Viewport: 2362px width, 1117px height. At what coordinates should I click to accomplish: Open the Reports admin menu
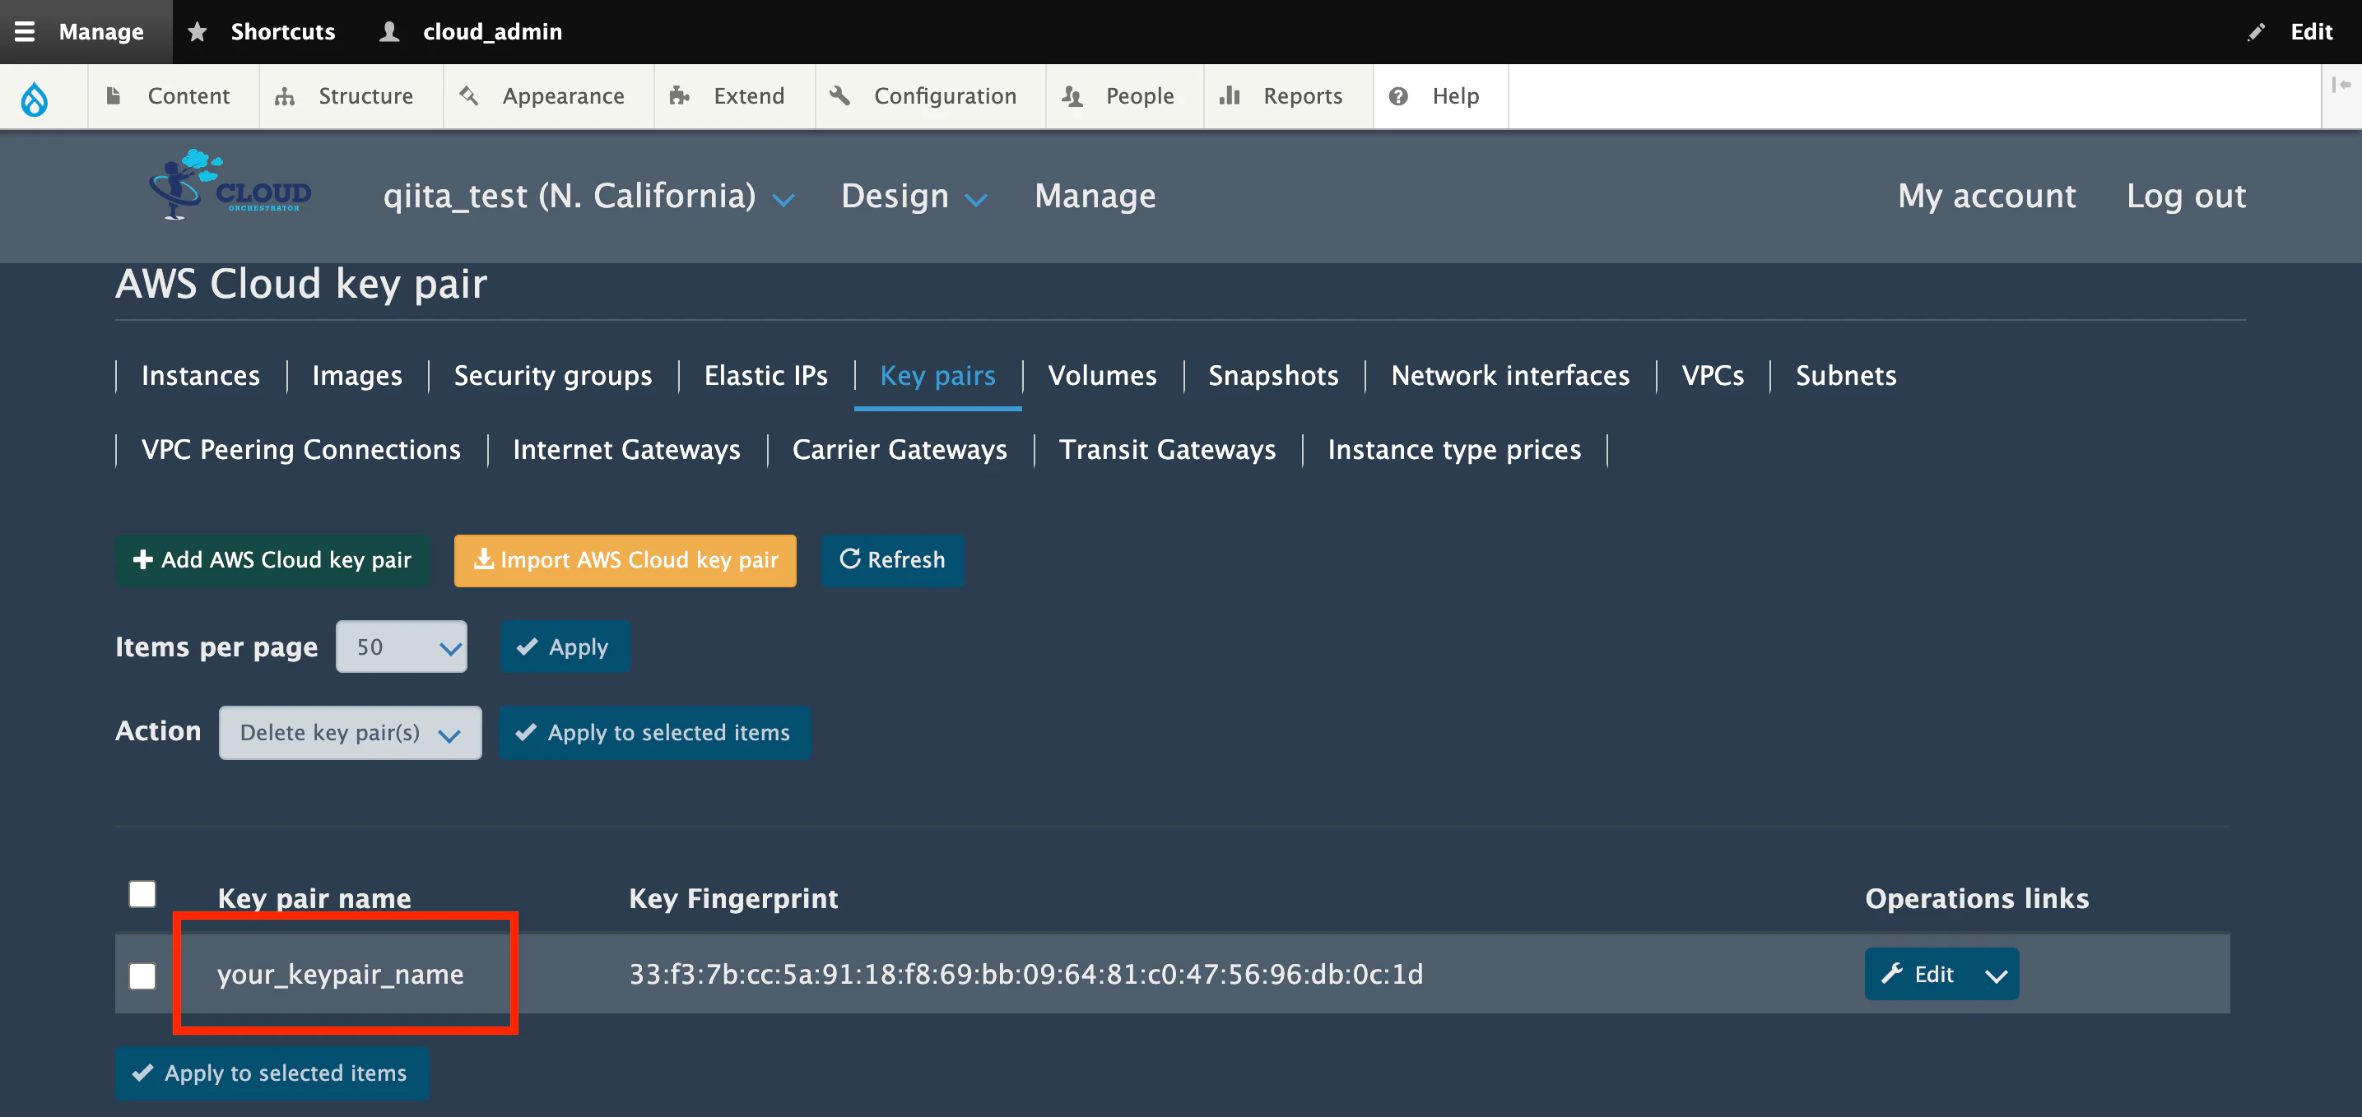(x=1287, y=96)
